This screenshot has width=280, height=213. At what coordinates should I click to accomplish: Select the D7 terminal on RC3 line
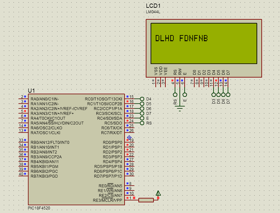[142, 114]
